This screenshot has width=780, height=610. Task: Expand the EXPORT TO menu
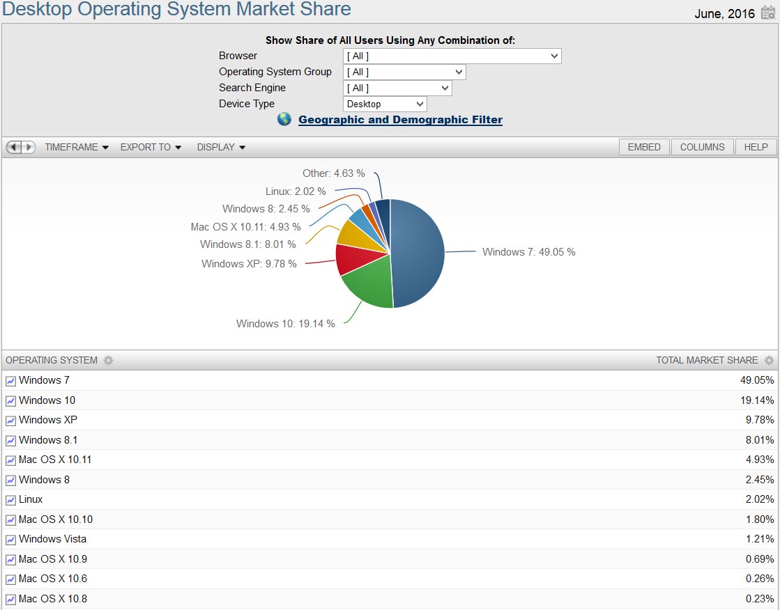[151, 147]
